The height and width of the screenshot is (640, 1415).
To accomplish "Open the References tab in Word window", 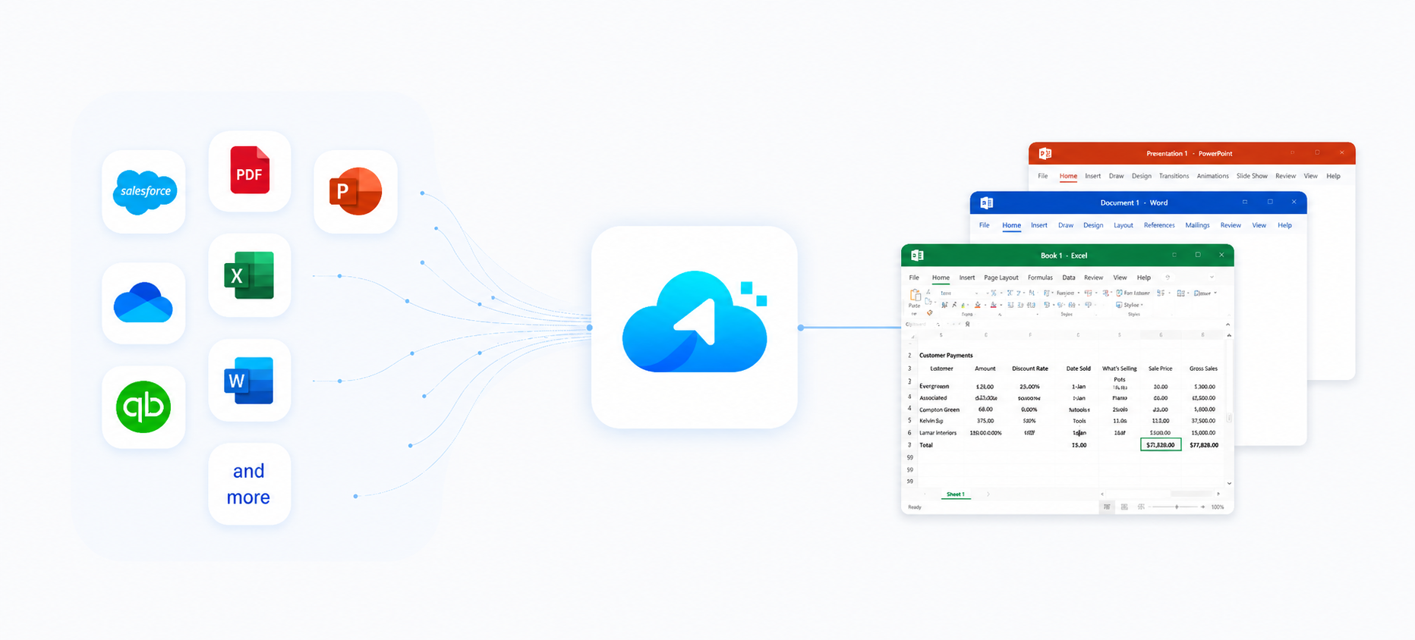I will (1159, 225).
